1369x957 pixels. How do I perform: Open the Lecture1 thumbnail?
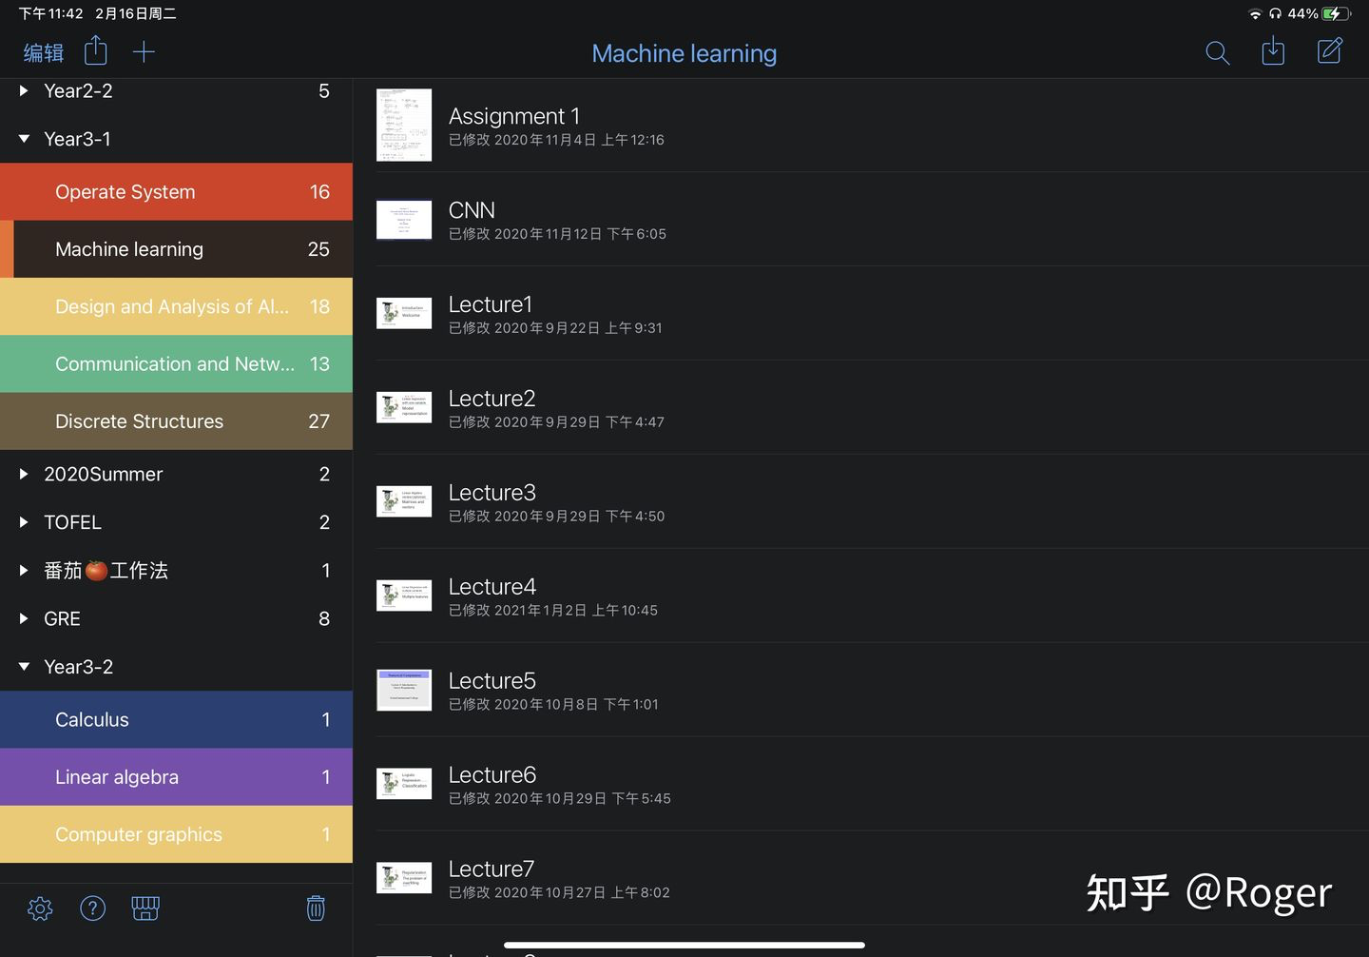pos(404,313)
